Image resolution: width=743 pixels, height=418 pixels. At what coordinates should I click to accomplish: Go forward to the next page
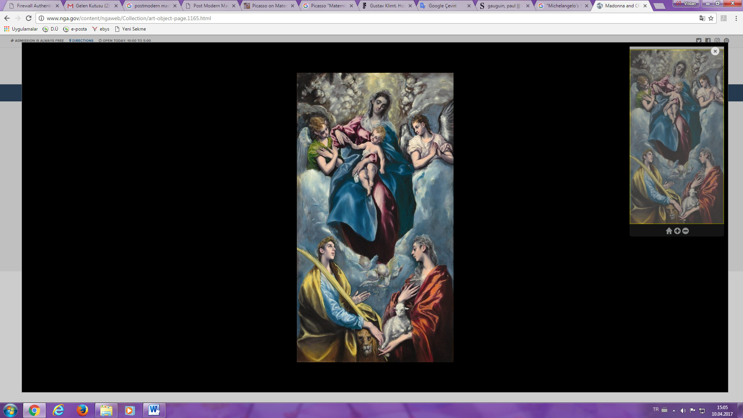tap(18, 18)
